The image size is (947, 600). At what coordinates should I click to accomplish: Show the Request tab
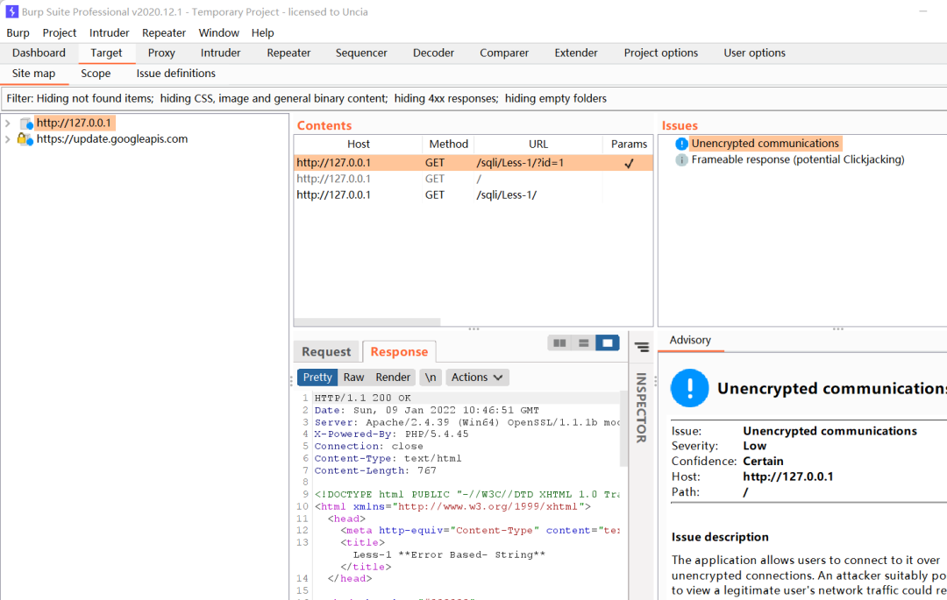[326, 351]
